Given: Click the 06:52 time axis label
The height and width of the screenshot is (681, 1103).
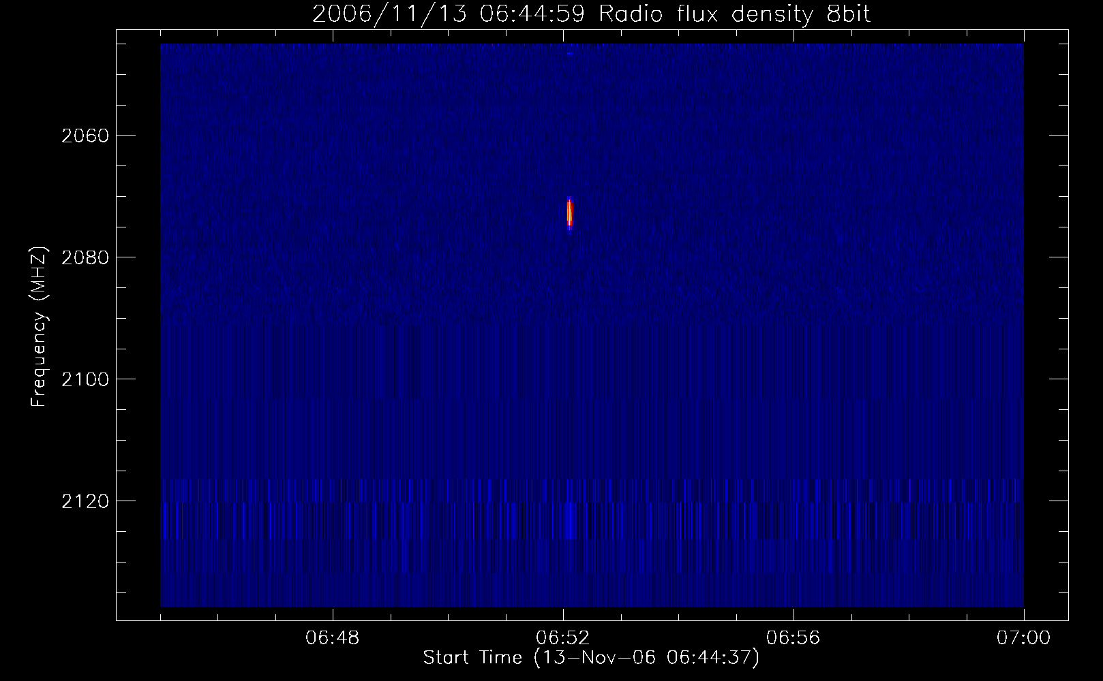Looking at the screenshot, I should point(563,639).
